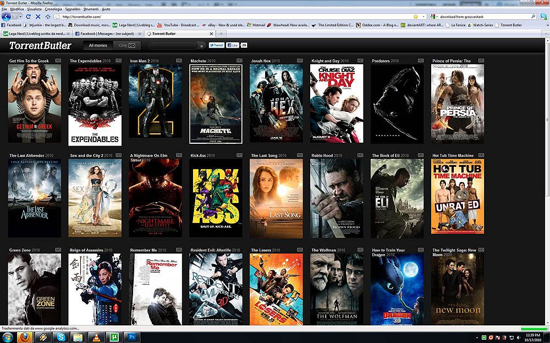Open the Facebook bookmark
550x343 pixels.
pos(12,25)
